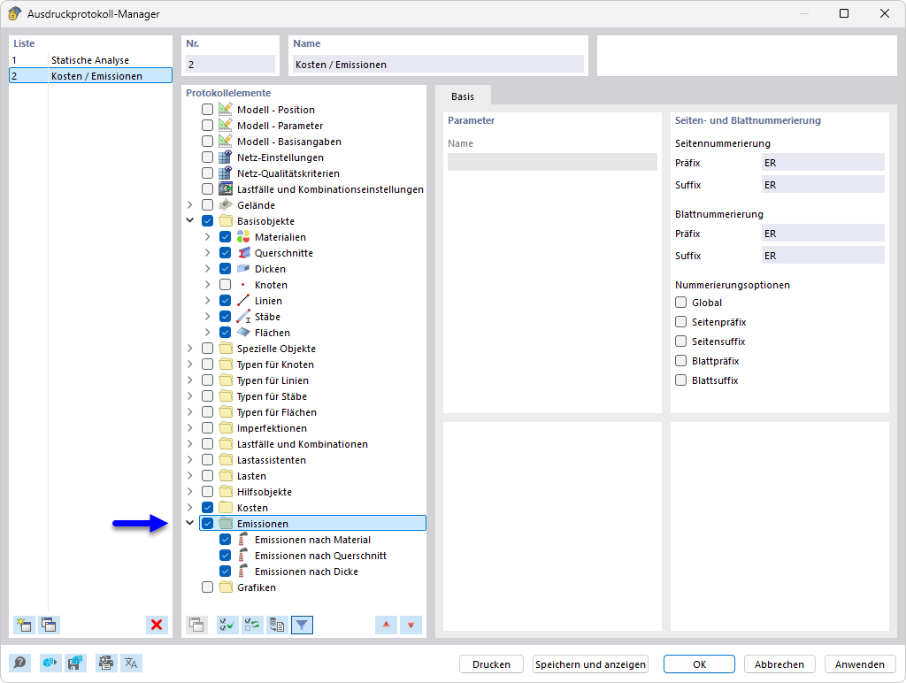The height and width of the screenshot is (683, 906).
Task: Uncheck the Emissionen checkbox
Action: [x=207, y=524]
